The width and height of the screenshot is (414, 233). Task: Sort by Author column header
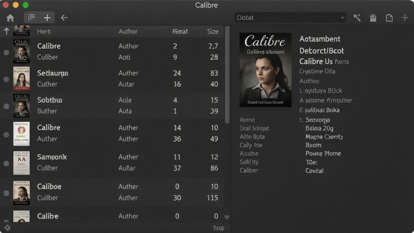[x=128, y=32]
